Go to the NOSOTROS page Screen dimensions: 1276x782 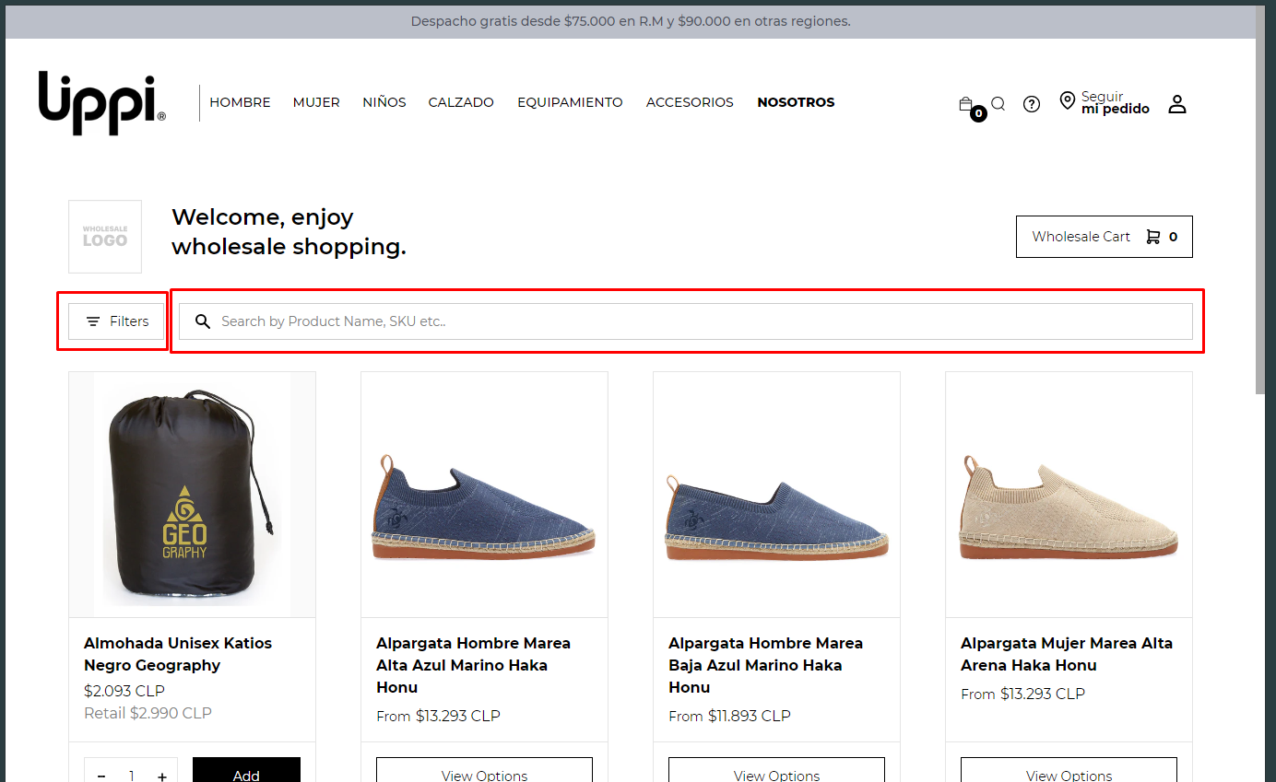pos(796,102)
